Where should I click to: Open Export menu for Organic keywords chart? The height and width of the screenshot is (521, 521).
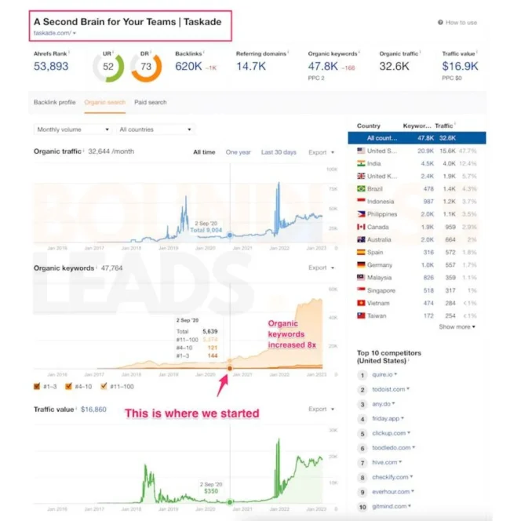[x=321, y=268]
